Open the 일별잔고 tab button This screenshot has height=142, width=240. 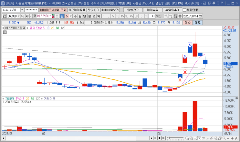(x=133, y=10)
